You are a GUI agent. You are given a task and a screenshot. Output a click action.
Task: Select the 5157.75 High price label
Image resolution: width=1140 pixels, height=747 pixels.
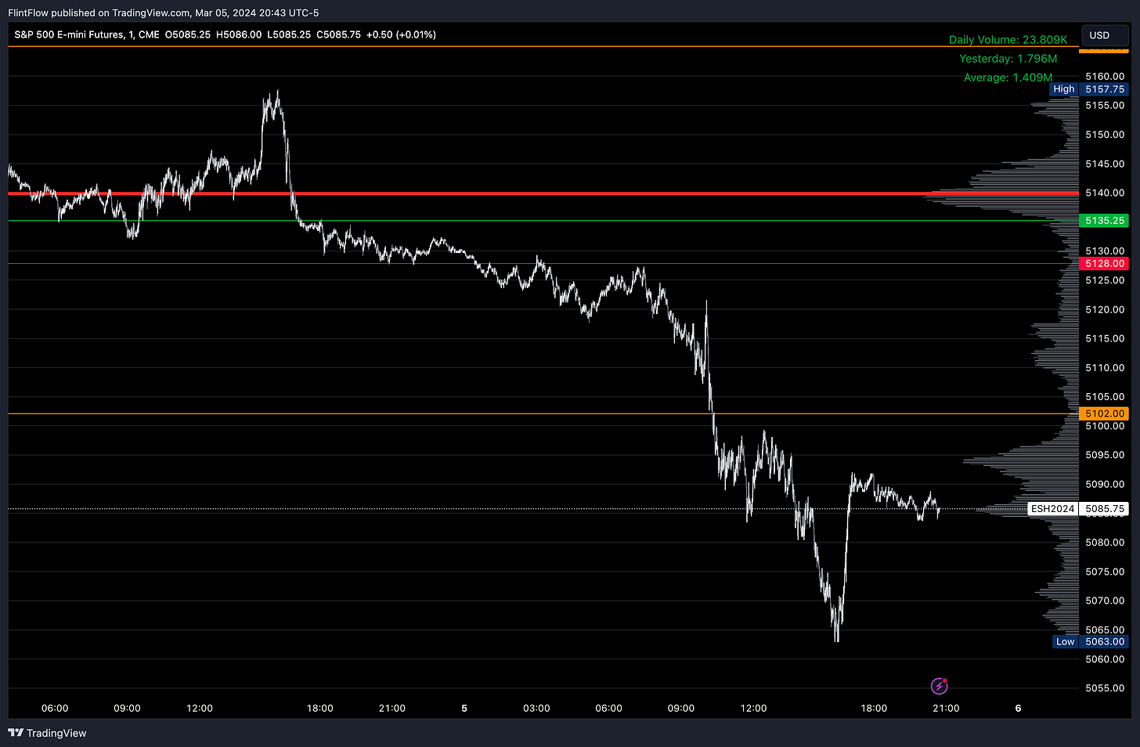point(1104,89)
